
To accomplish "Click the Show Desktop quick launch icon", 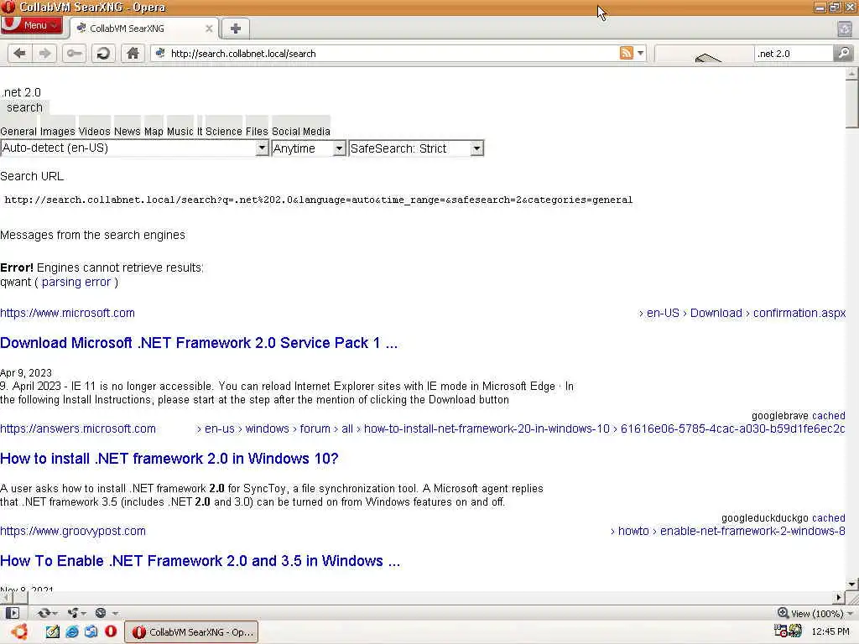I will (x=91, y=631).
